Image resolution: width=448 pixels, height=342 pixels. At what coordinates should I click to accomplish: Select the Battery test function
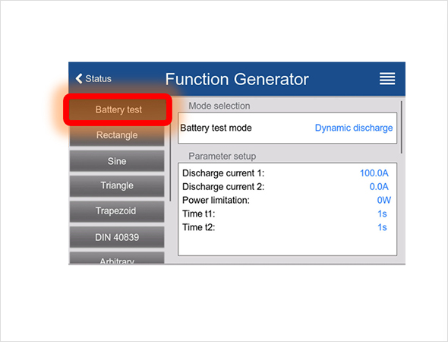pyautogui.click(x=118, y=109)
